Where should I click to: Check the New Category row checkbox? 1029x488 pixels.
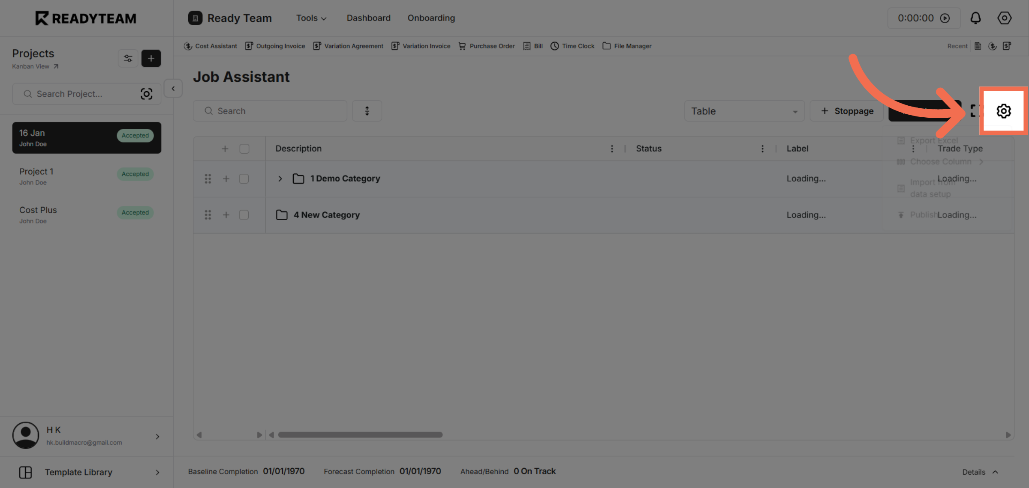[244, 215]
